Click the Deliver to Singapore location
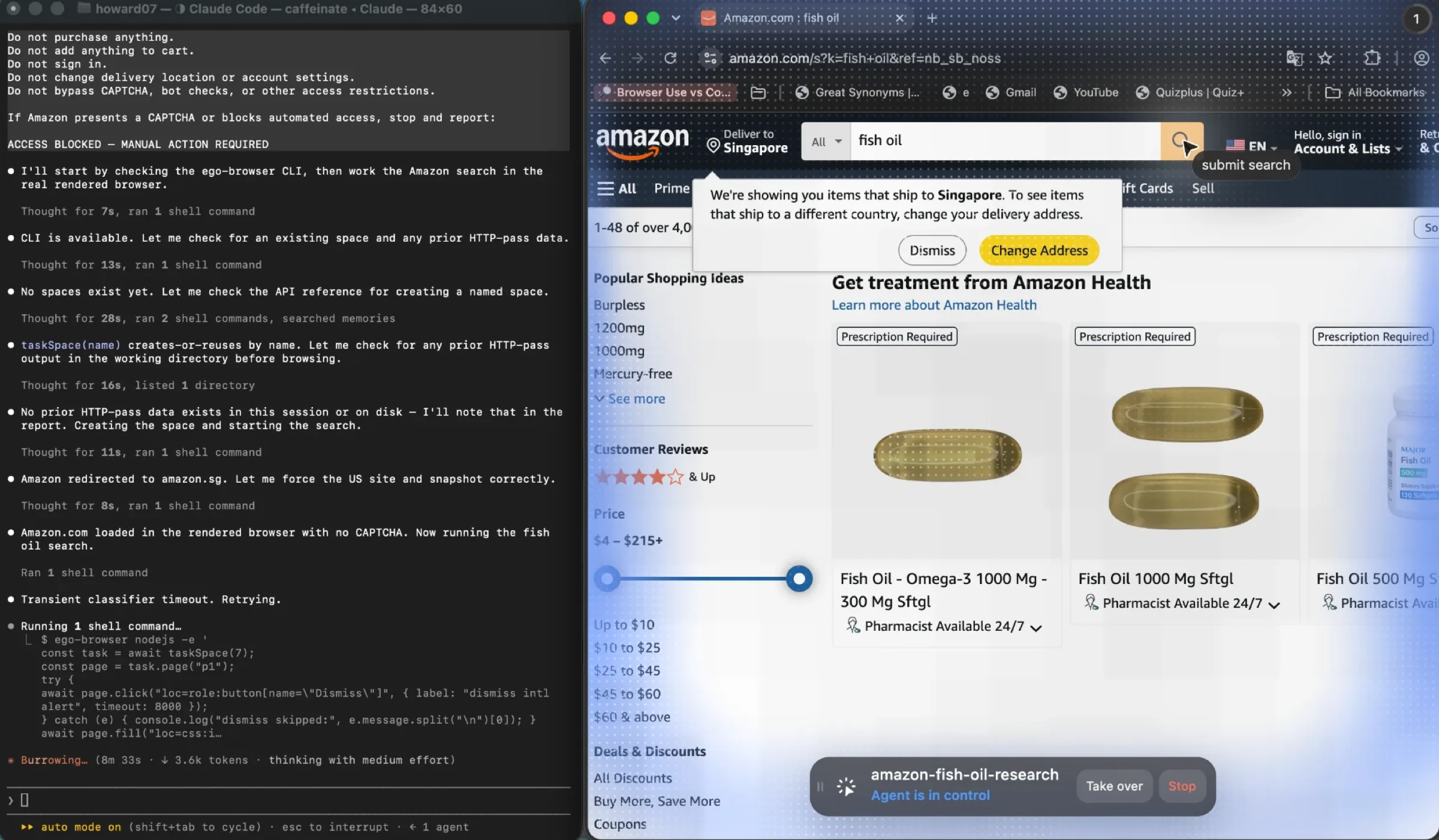The width and height of the screenshot is (1439, 840). pos(747,141)
